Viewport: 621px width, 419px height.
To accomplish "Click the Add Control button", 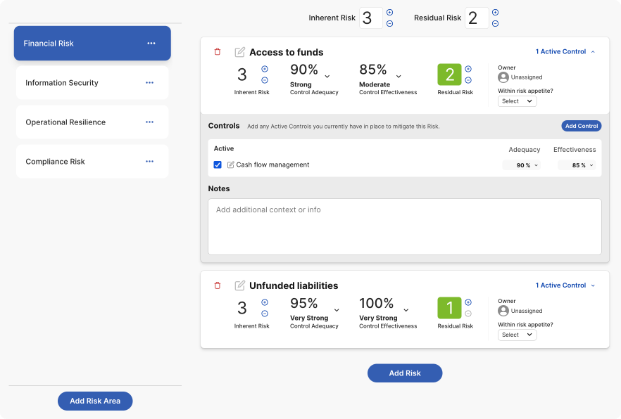I will [x=581, y=126].
